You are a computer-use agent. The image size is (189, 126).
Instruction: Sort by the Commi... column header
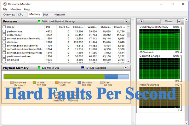click(x=78, y=27)
